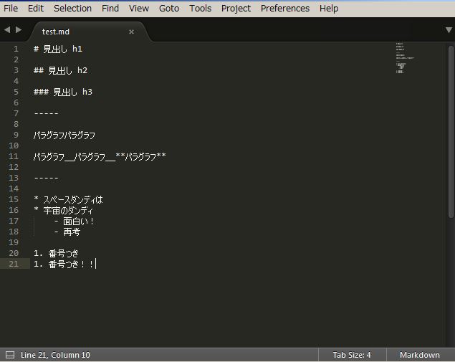
Task: Click the '* 宇宙のダンディ' list item
Action: click(x=63, y=210)
